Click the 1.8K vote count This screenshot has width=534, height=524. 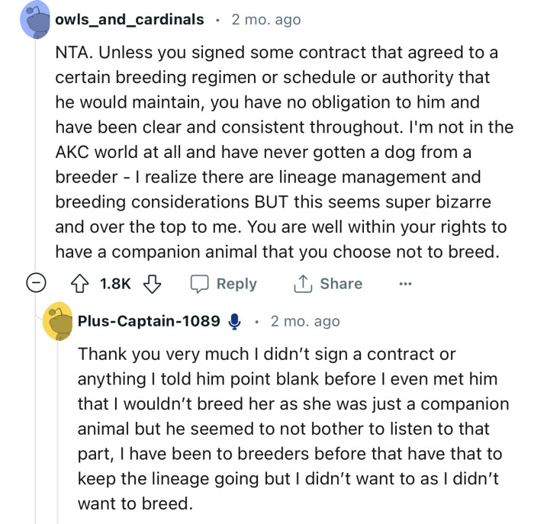[116, 284]
